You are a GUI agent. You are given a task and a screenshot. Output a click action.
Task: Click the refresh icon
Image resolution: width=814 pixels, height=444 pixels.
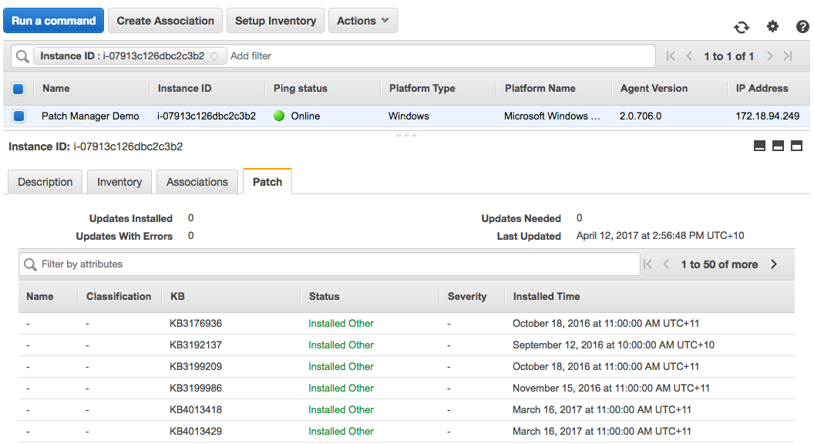(x=742, y=27)
